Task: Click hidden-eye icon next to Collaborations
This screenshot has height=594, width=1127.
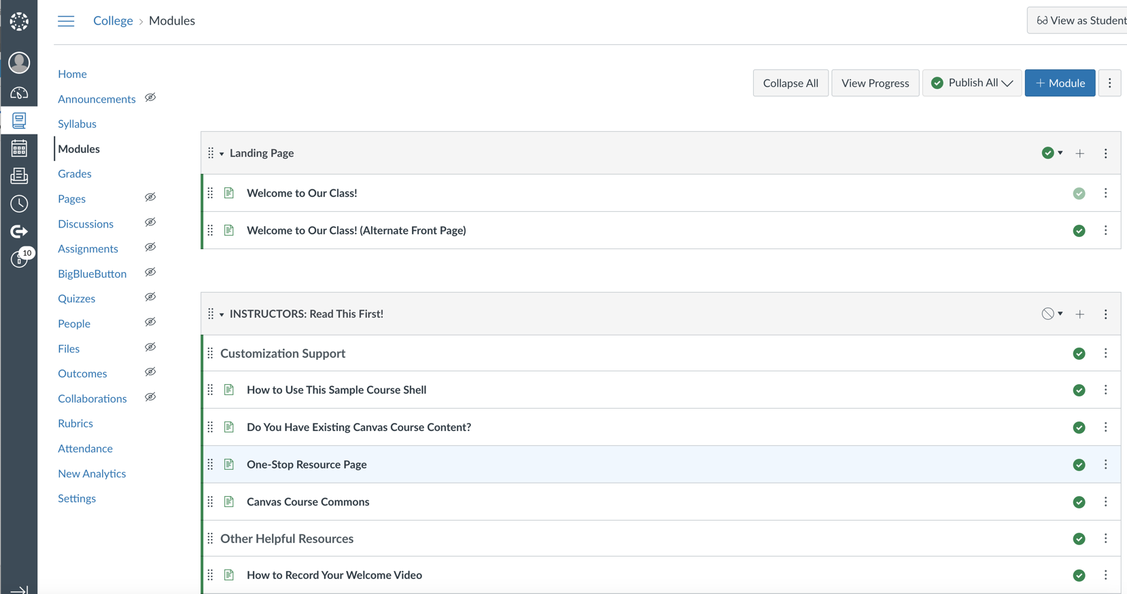Action: point(150,397)
